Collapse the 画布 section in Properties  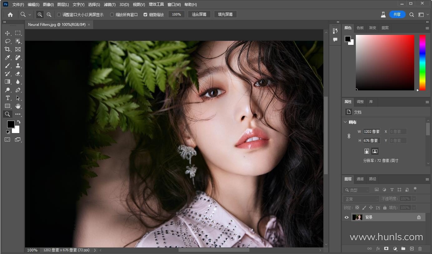click(x=345, y=122)
